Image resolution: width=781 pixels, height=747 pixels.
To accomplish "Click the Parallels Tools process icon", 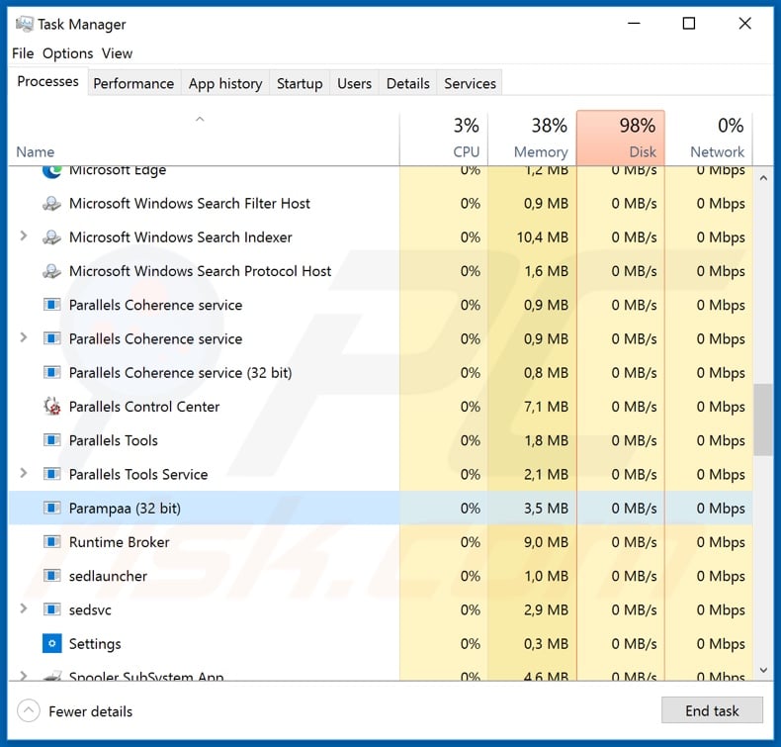I will click(x=51, y=440).
